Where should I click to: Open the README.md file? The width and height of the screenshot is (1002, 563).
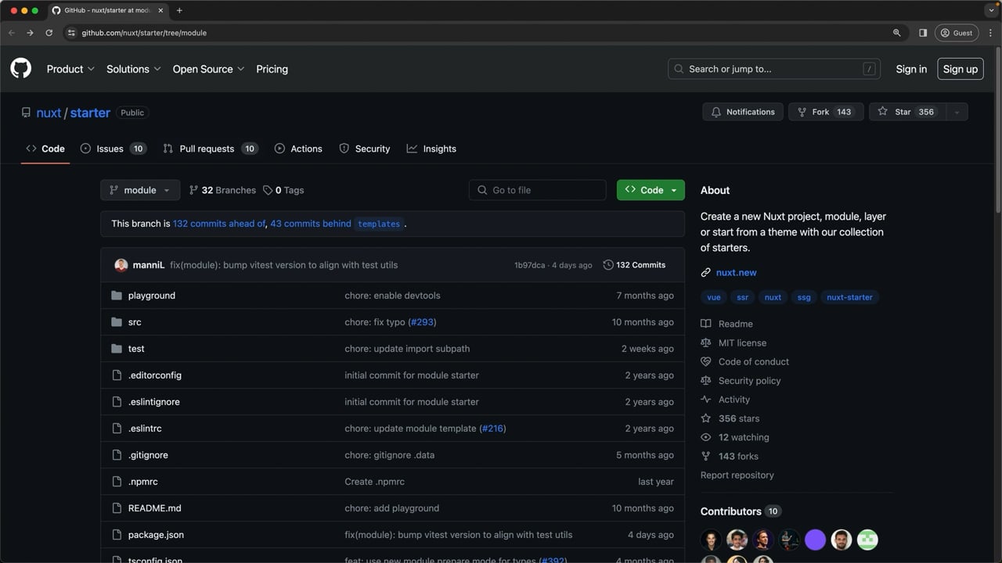[x=155, y=508]
